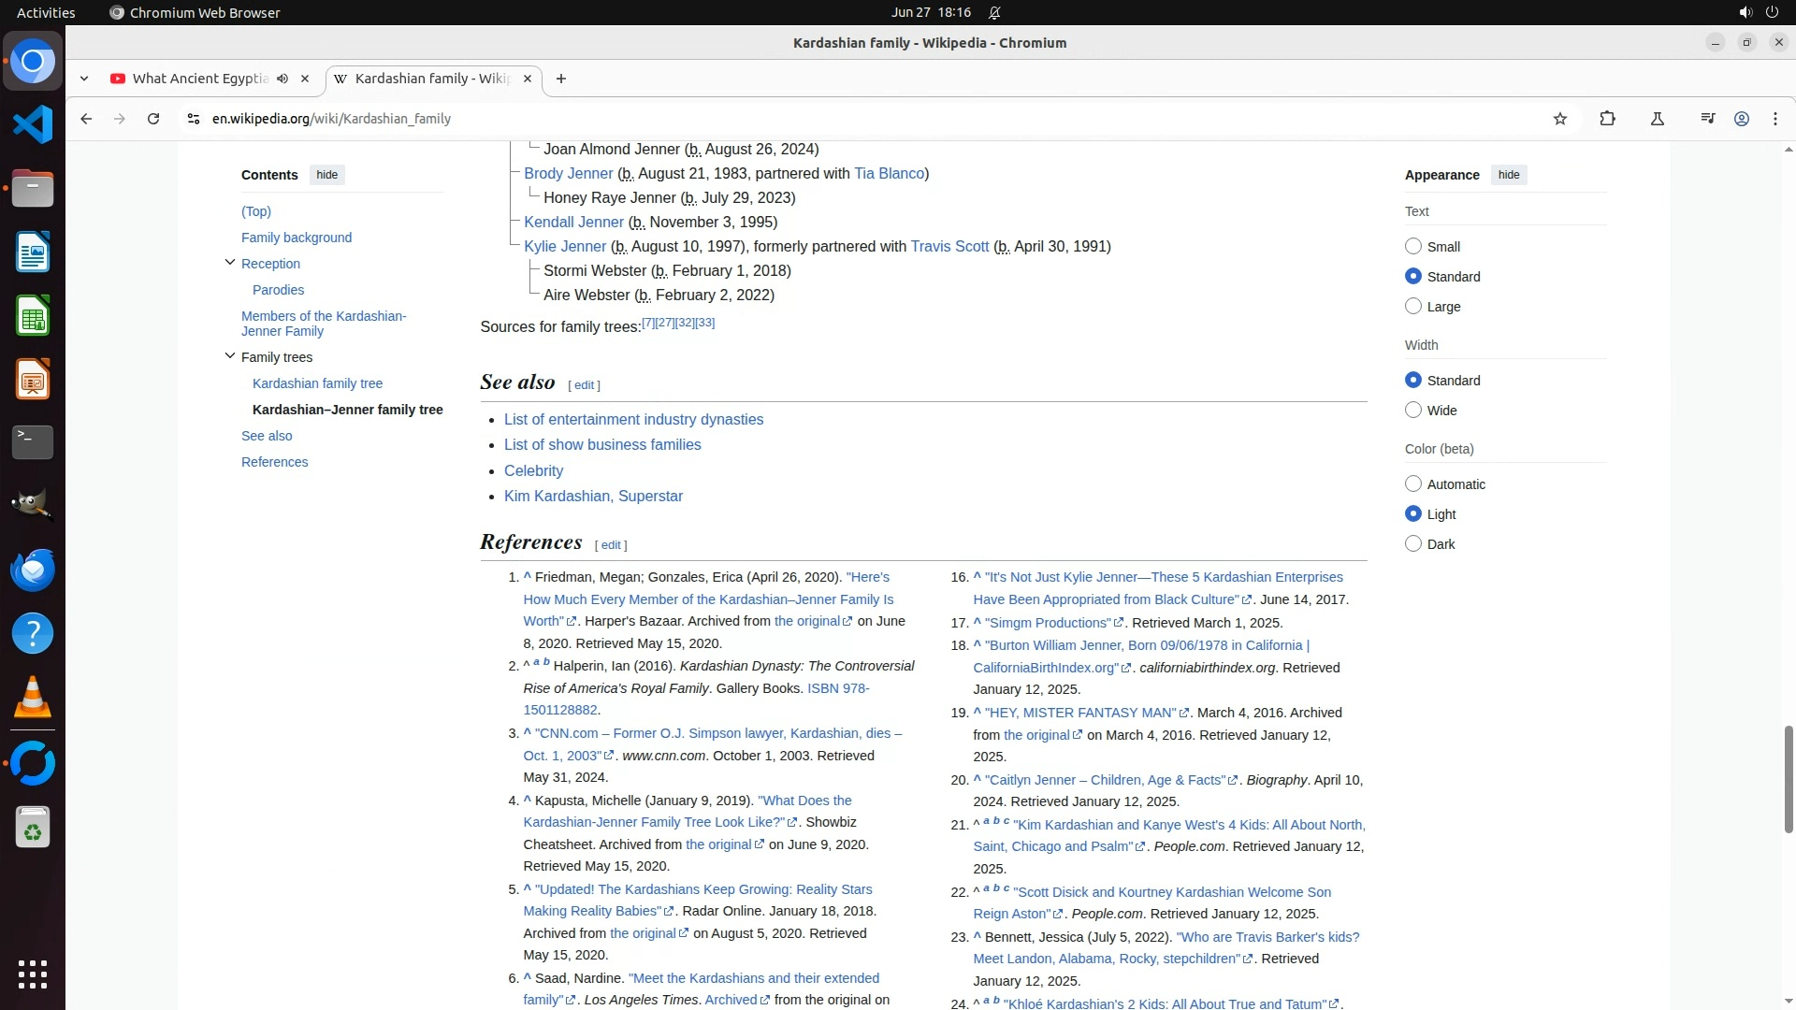The image size is (1796, 1010).
Task: Open the tab search dropdown arrow
Action: click(84, 79)
